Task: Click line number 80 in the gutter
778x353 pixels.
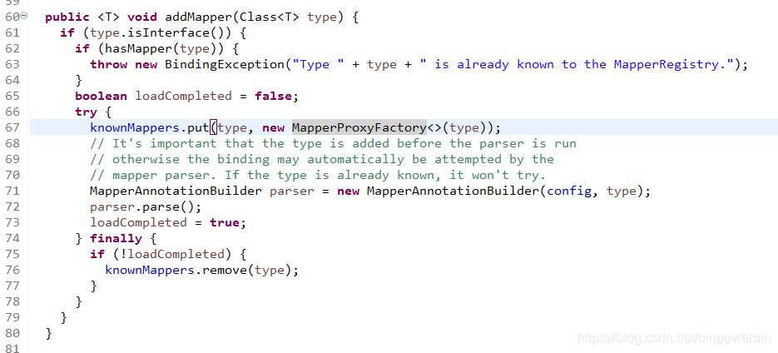Action: 12,334
